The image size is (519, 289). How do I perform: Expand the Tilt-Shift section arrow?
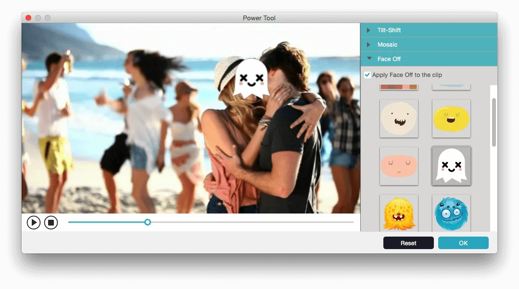(x=368, y=30)
